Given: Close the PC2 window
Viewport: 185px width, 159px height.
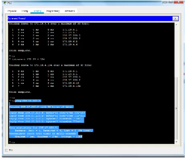Looking at the screenshot, I should pyautogui.click(x=179, y=2).
